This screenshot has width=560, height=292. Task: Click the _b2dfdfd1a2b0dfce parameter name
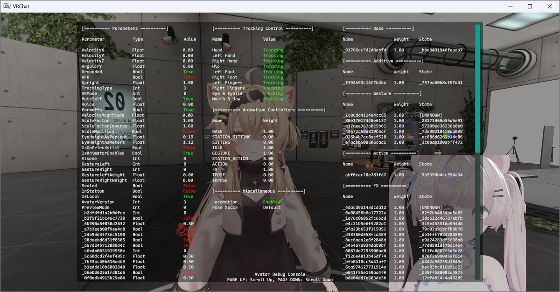(x=103, y=213)
